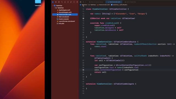Click 'UIListContentConfiguration.cell()' code
Viewport: 176px width, 99px height.
tap(133, 65)
